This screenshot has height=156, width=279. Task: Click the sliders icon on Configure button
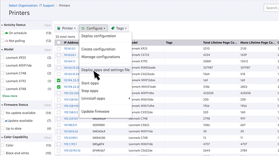pos(83,28)
